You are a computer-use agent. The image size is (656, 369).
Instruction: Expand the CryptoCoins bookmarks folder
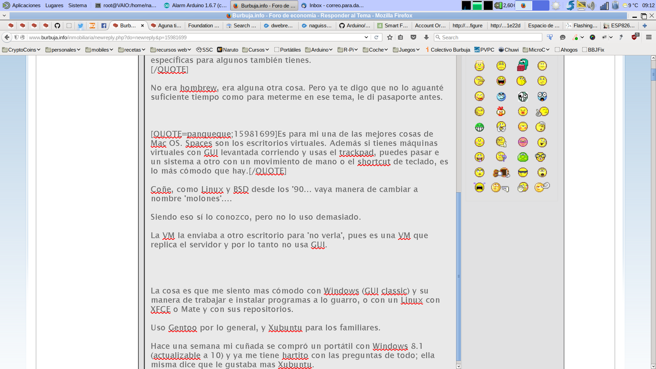21,50
